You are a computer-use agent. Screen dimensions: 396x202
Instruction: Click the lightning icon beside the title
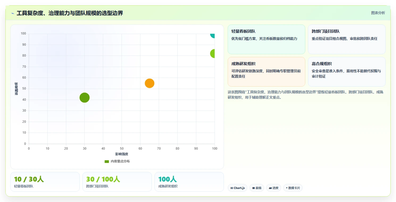(x=13, y=13)
